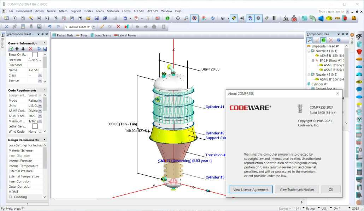Open the Class dropdown

point(40,76)
